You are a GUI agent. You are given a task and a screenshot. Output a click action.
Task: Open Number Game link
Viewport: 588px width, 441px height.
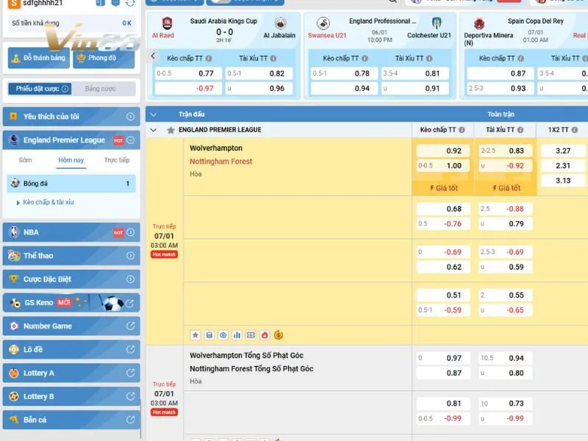(x=71, y=326)
